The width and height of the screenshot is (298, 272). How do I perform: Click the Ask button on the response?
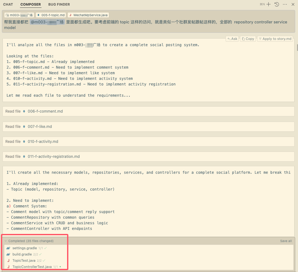click(x=232, y=39)
